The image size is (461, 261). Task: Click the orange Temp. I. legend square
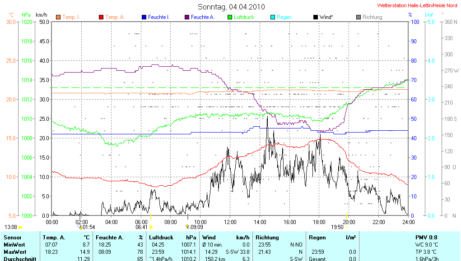(x=58, y=17)
